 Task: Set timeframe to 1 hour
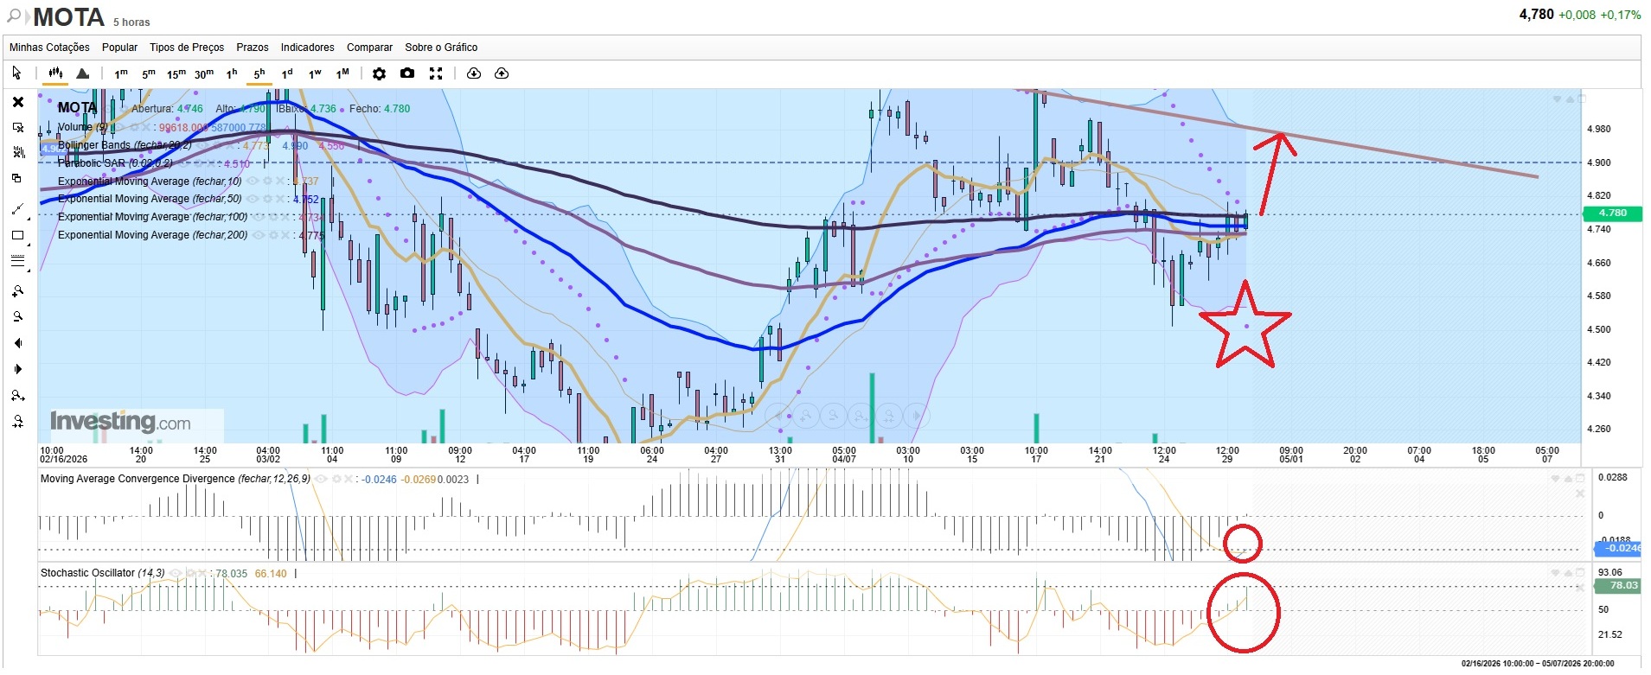232,73
